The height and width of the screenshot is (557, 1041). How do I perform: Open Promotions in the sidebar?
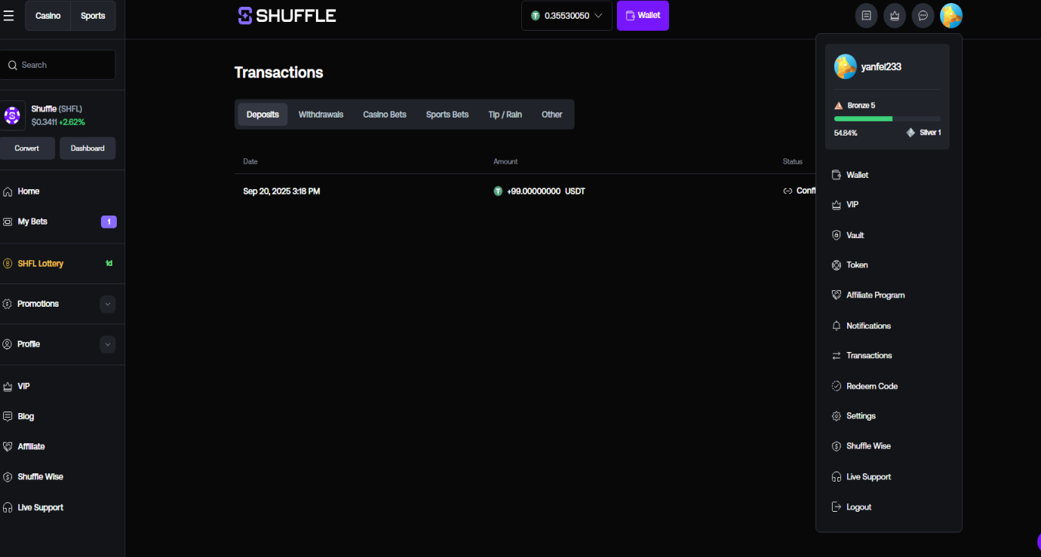click(38, 304)
